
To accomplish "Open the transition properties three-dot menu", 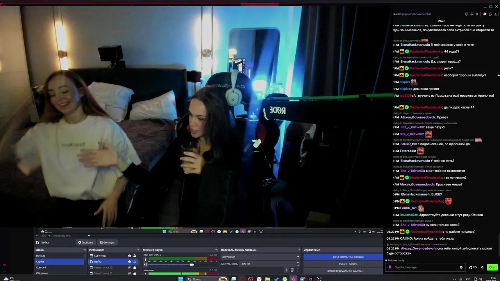I will (x=298, y=270).
